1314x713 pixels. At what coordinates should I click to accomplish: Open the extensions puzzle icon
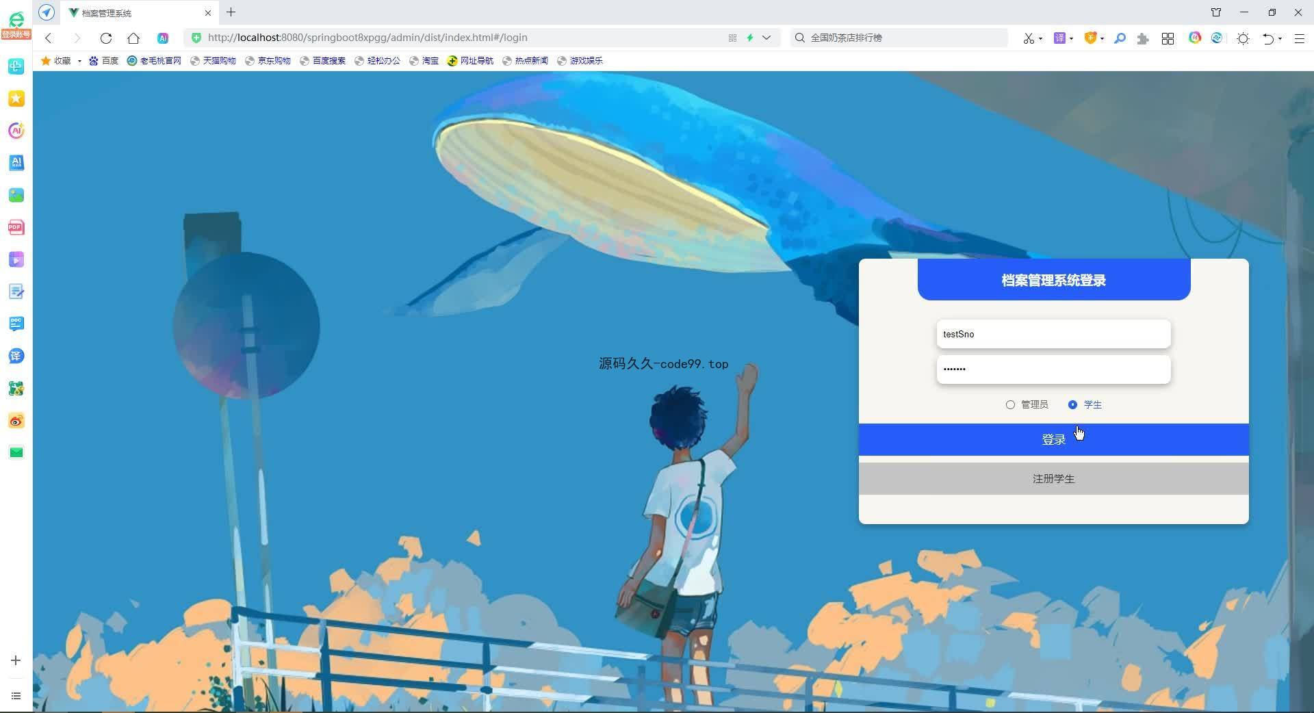pyautogui.click(x=1142, y=39)
